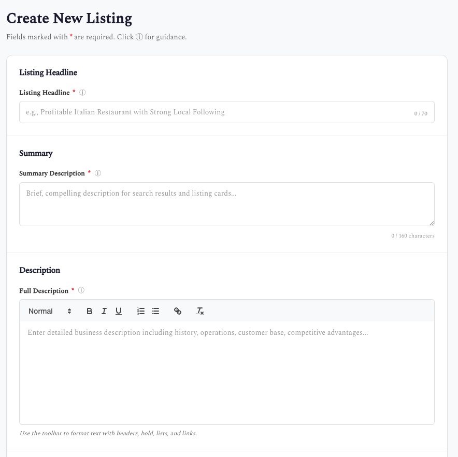Click the 0 / 70 character counter
This screenshot has width=458, height=457.
(x=421, y=113)
